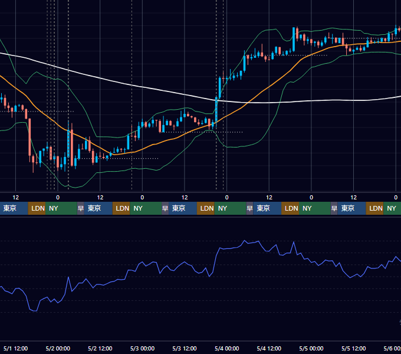The image size is (401, 354).
Task: Select the 東京 session block above 5/5 12:00
Action: [351, 208]
